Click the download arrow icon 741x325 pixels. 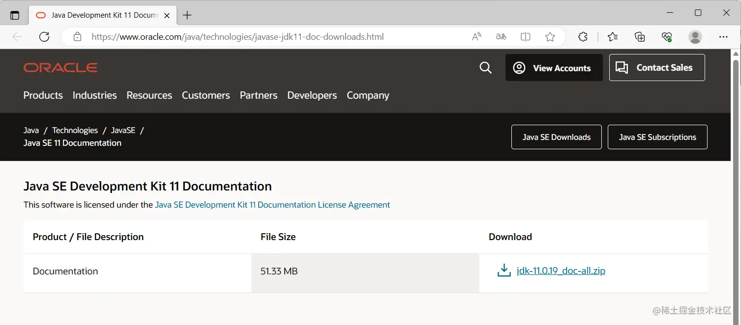point(504,271)
